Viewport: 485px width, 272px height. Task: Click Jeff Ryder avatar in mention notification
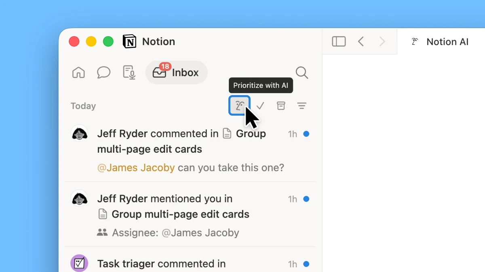pyautogui.click(x=80, y=199)
